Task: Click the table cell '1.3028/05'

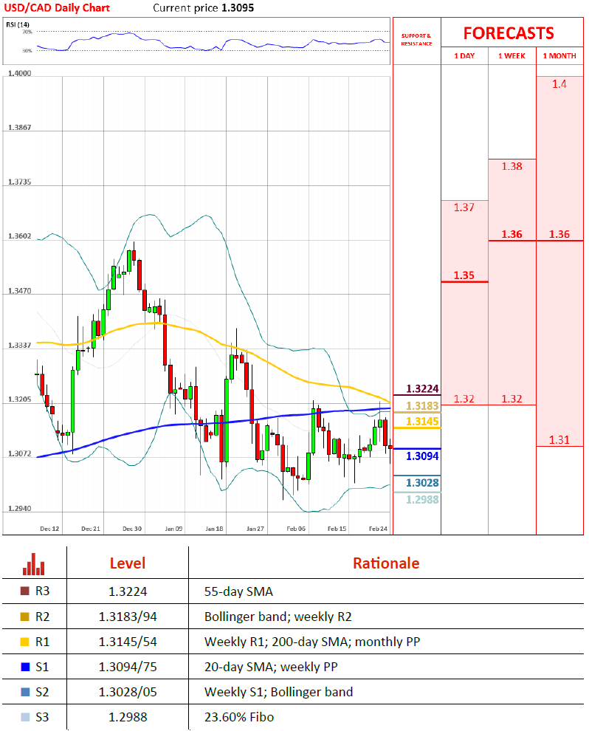Action: (128, 693)
